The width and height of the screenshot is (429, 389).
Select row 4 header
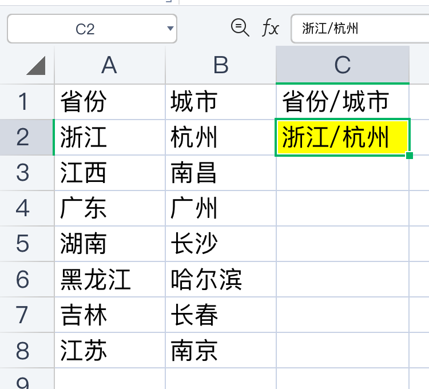click(27, 208)
